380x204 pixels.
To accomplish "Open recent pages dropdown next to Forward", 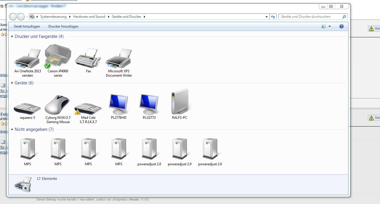I will coord(27,17).
